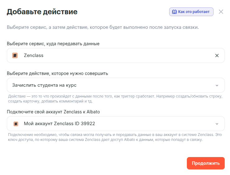Click the "Выберите действие, которое нужно совершить" label
The height and width of the screenshot is (175, 230).
tap(57, 73)
